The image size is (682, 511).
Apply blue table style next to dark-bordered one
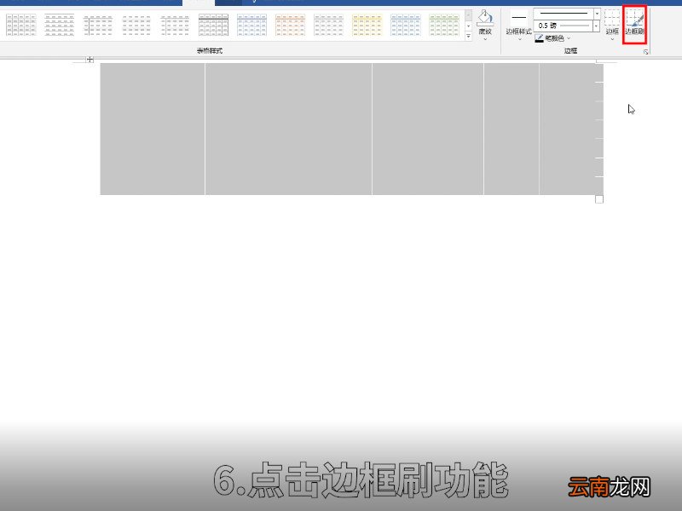click(x=251, y=25)
